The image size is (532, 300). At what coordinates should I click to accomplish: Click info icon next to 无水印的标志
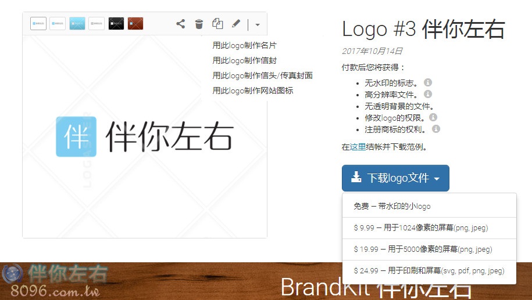pyautogui.click(x=428, y=82)
